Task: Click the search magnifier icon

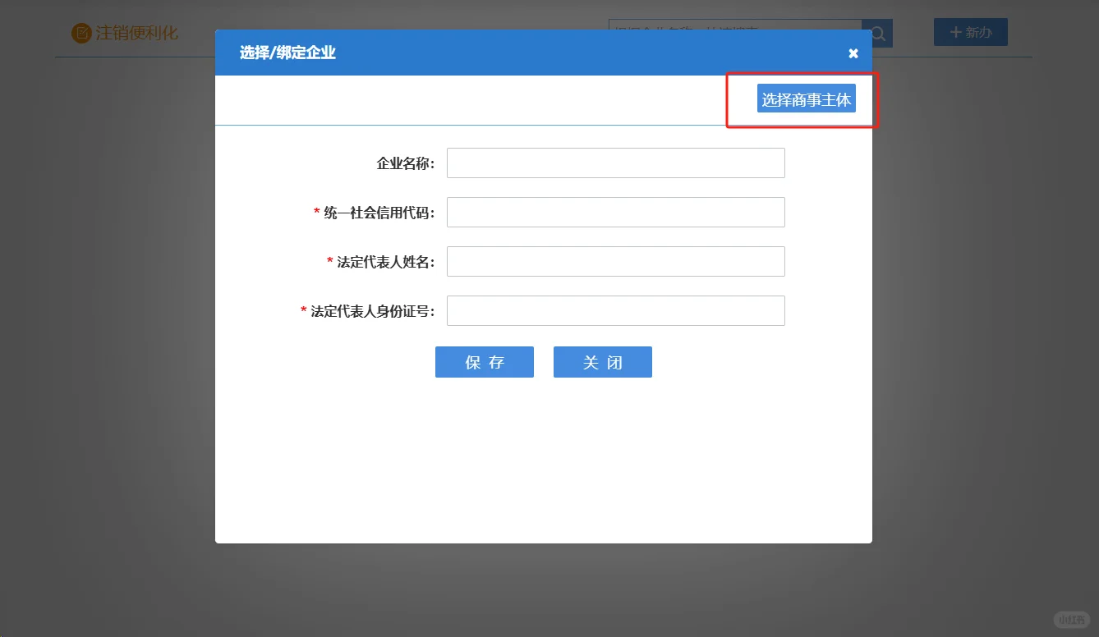Action: coord(876,33)
